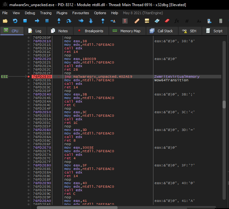Stop debugging with the square icon
The image size is (229, 209).
click(25, 21)
